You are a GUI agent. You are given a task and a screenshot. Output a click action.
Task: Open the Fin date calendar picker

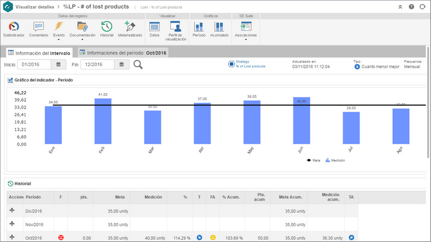click(x=122, y=65)
